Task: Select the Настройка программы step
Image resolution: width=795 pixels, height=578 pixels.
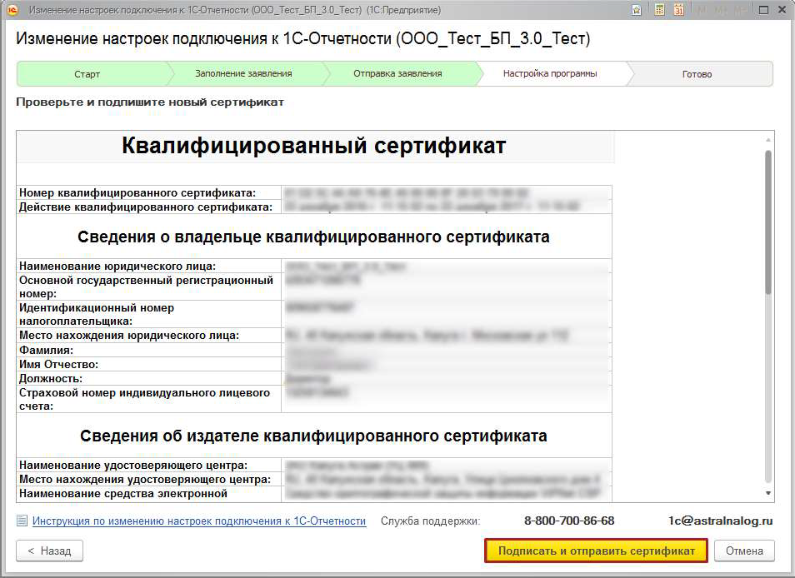Action: click(550, 73)
